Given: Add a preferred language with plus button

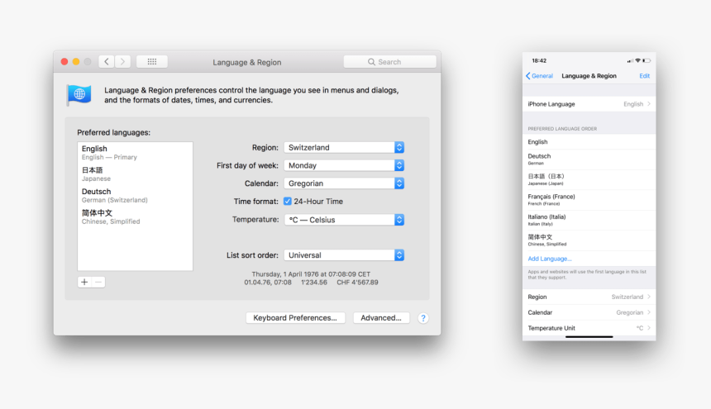Looking at the screenshot, I should tap(84, 282).
